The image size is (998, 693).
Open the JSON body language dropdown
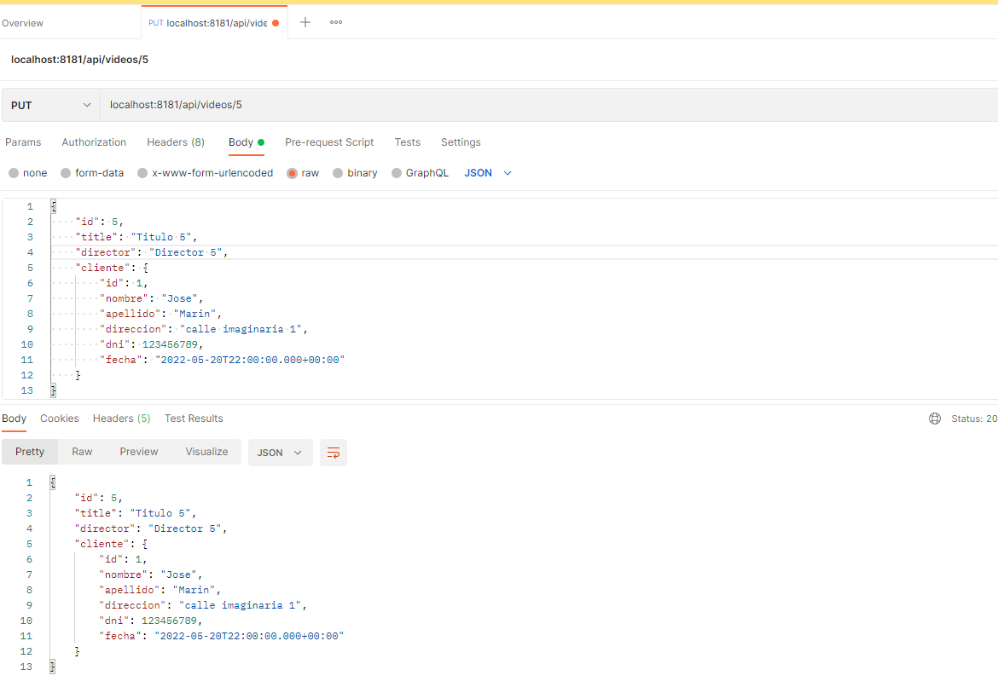coord(486,172)
